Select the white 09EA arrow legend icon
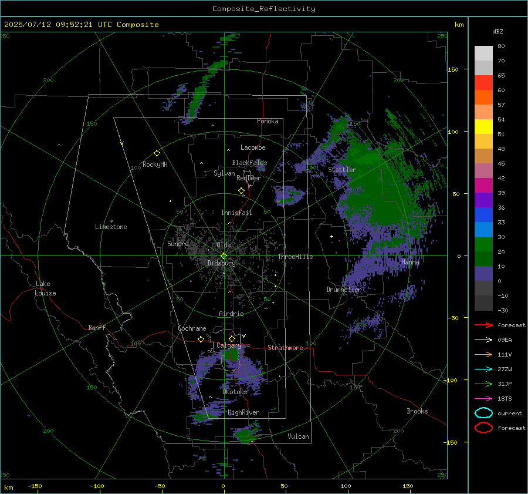528x494 pixels. pyautogui.click(x=483, y=340)
